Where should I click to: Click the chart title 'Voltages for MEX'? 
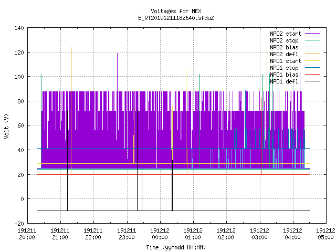coord(176,11)
